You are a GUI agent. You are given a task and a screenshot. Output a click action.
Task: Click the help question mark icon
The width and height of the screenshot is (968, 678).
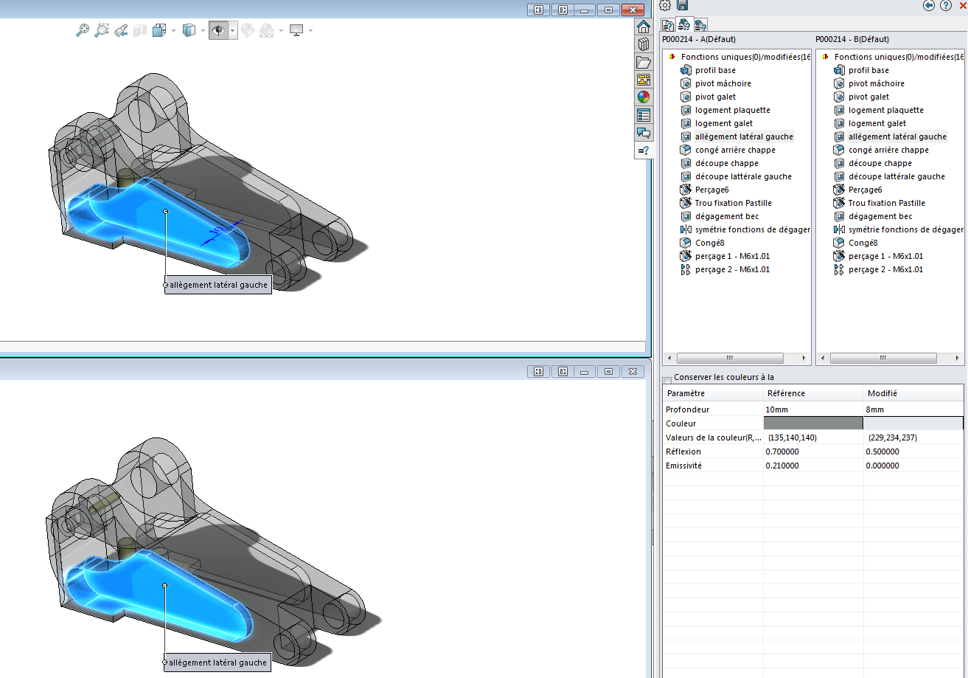point(946,5)
